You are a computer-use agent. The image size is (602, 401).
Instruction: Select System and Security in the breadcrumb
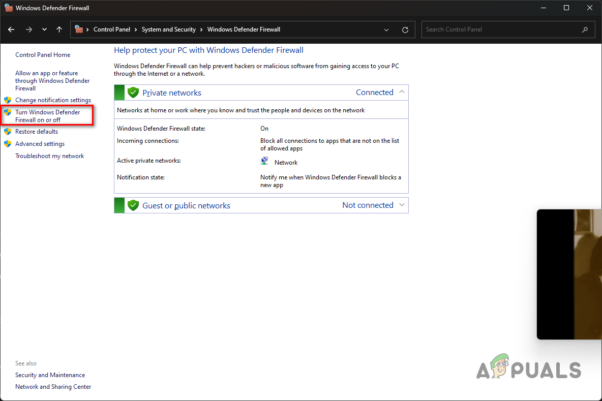click(x=168, y=29)
